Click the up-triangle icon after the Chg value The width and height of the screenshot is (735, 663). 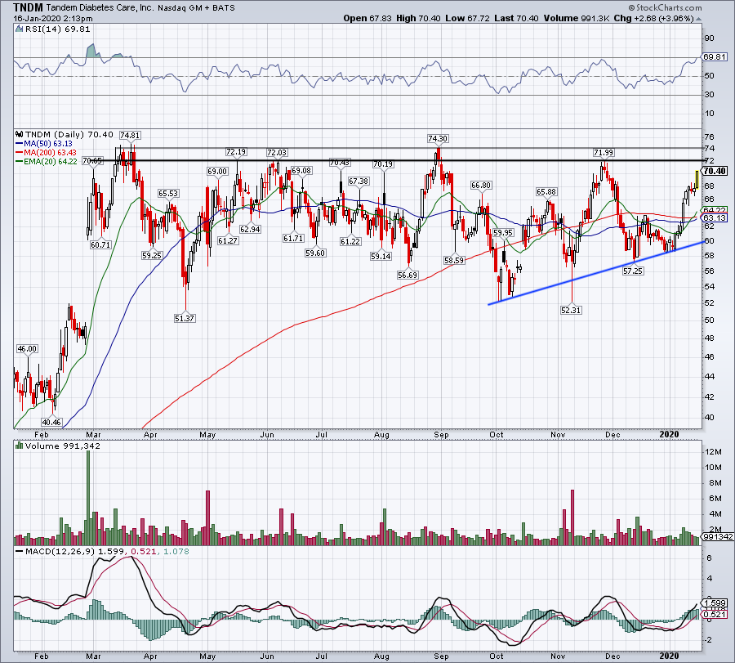[698, 19]
